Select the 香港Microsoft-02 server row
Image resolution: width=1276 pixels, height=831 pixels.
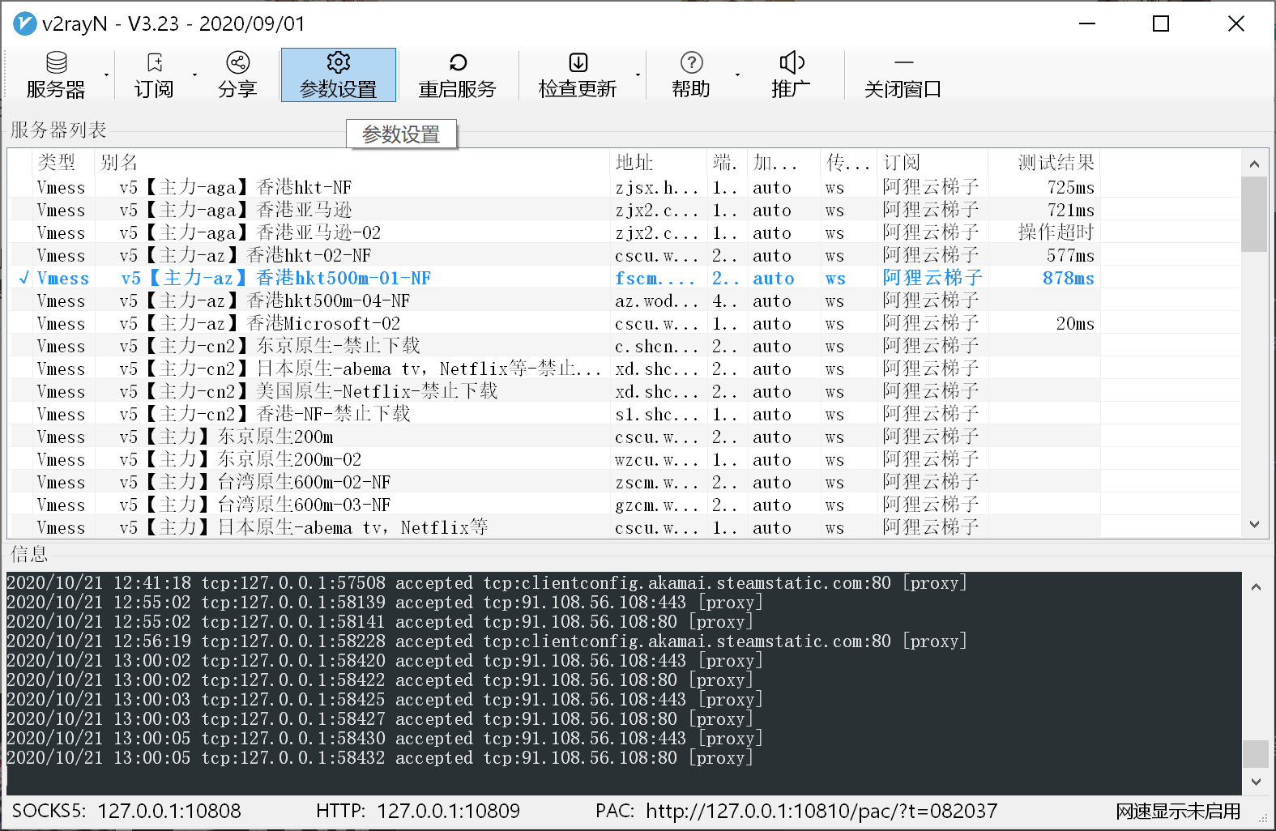tap(322, 323)
